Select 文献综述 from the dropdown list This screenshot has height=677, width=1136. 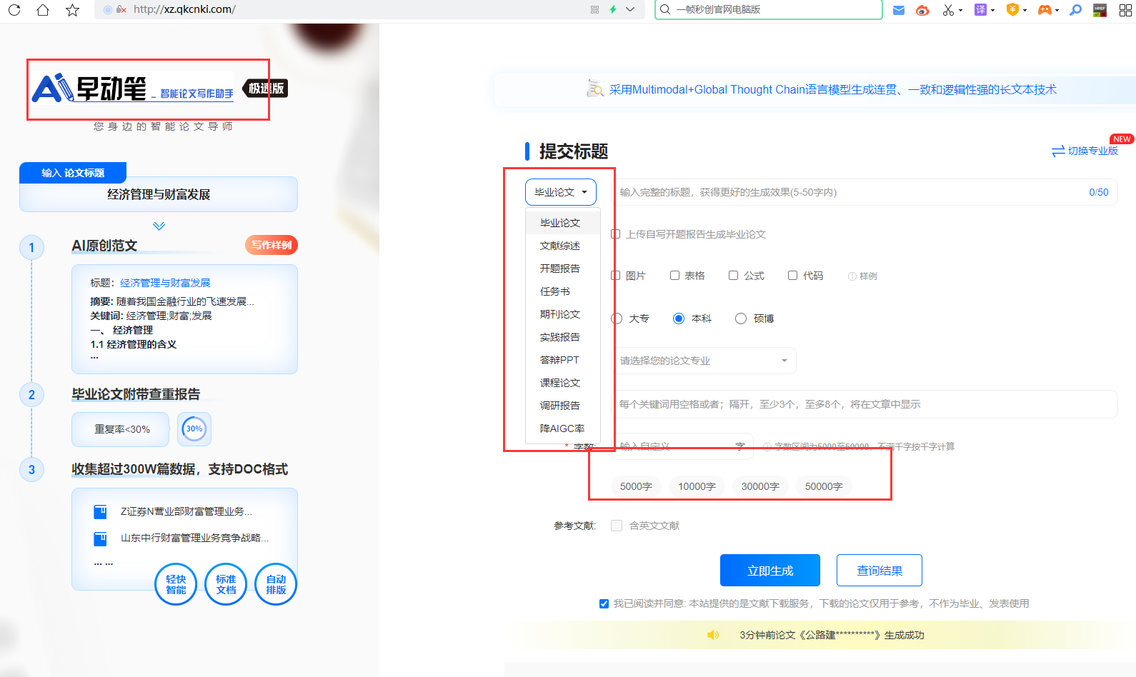coord(562,246)
